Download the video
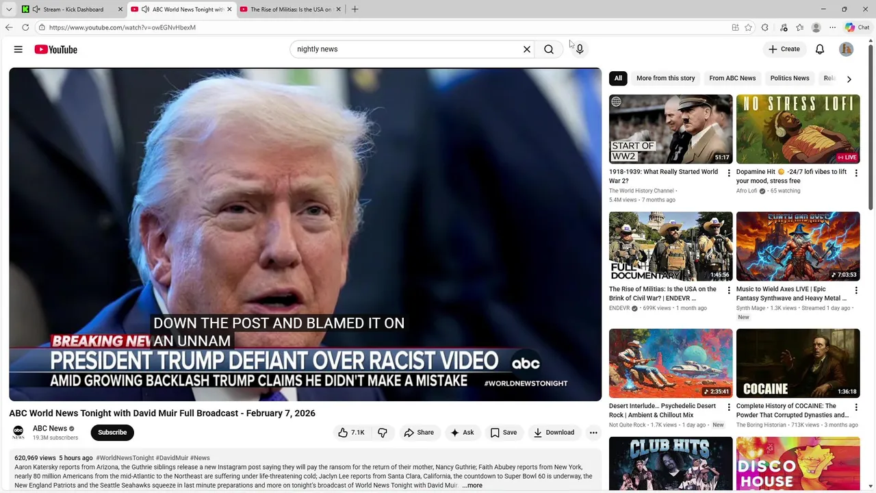876x493 pixels. [554, 432]
